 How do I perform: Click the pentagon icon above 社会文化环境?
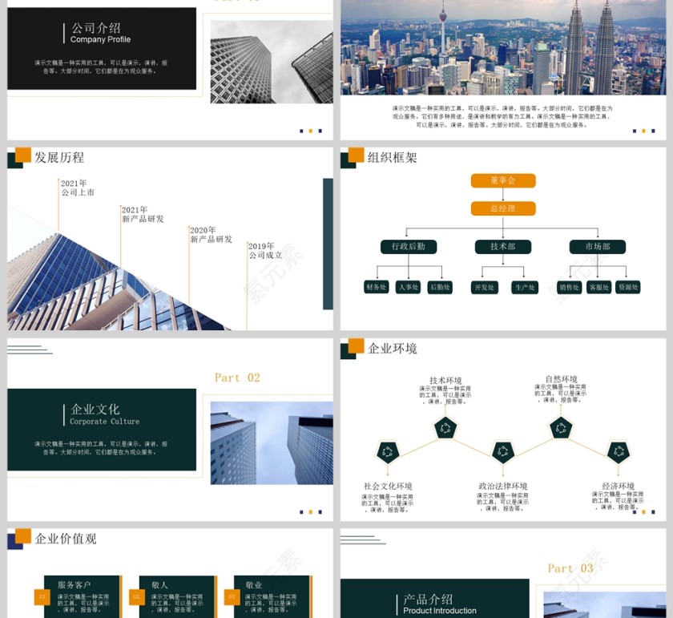click(388, 453)
